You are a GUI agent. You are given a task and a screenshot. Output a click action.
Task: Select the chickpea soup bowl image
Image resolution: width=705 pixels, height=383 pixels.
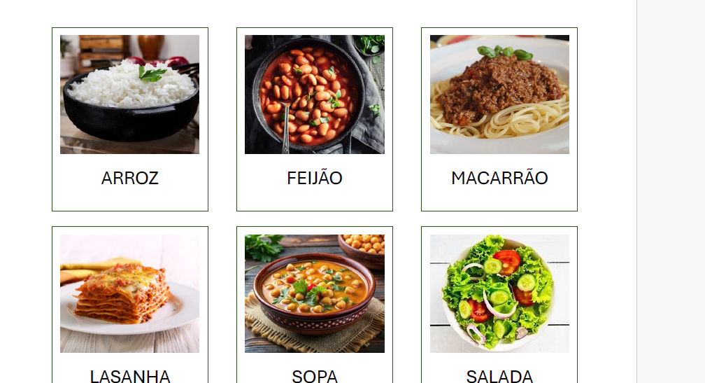click(x=314, y=293)
